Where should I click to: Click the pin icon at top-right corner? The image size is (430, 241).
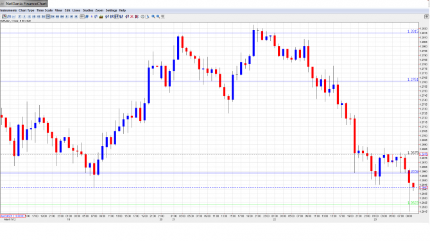click(426, 17)
